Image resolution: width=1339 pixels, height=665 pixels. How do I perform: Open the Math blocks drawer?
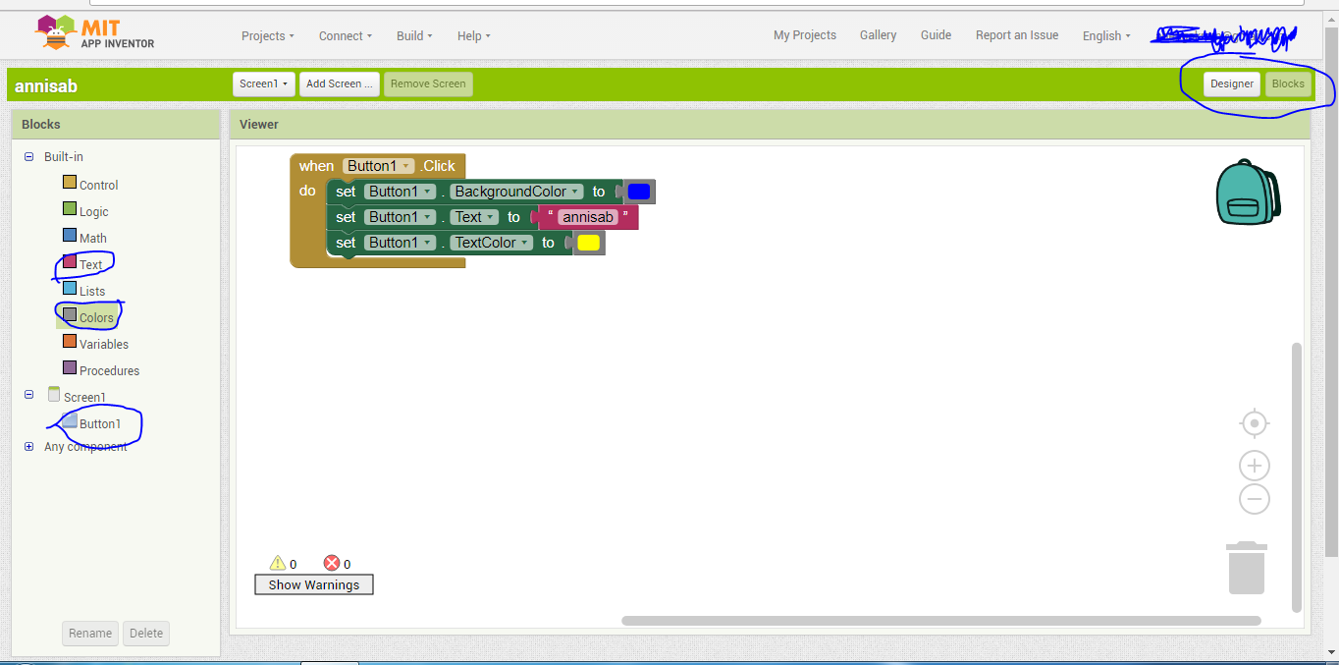(93, 237)
